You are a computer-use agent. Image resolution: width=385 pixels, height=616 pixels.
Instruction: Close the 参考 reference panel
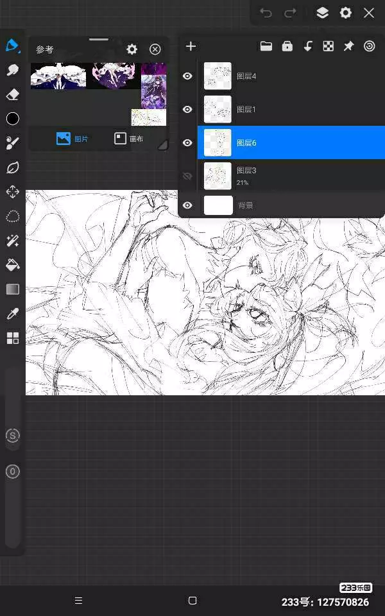(155, 49)
